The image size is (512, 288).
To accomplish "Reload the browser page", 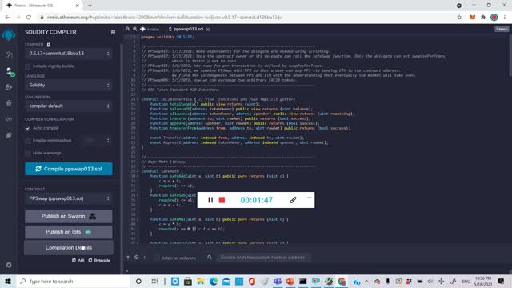I will [x=29, y=18].
